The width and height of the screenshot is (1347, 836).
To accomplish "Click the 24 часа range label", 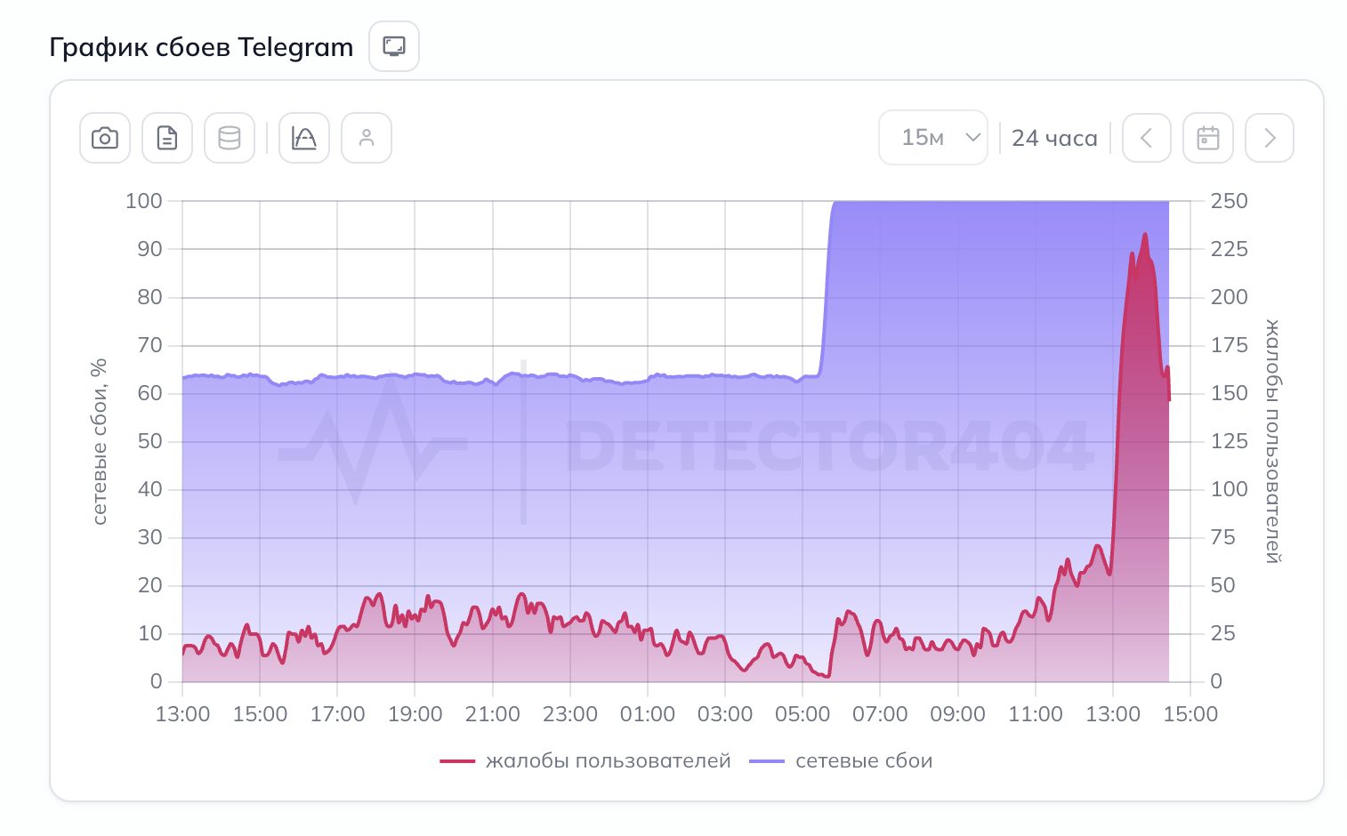I will tap(1054, 138).
